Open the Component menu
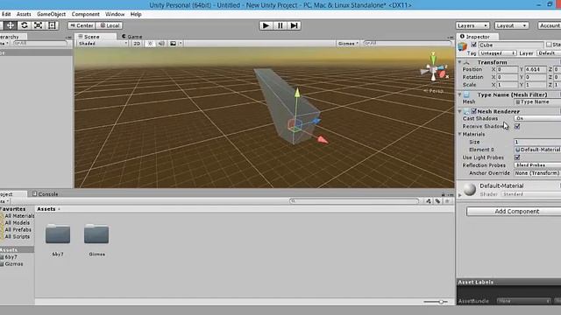Viewport: 561px width, 315px height. [x=86, y=14]
